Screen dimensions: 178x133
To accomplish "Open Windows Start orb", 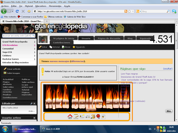I will coord(5,129).
